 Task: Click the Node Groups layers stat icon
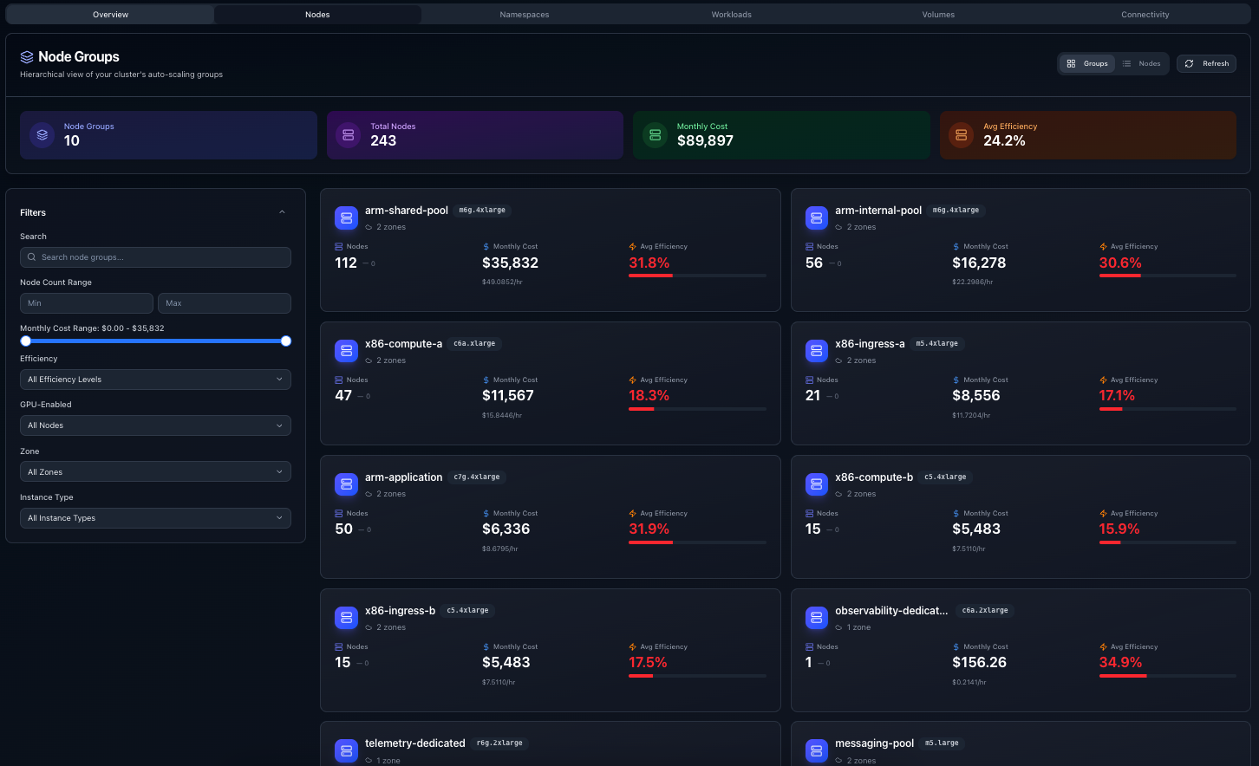42,135
